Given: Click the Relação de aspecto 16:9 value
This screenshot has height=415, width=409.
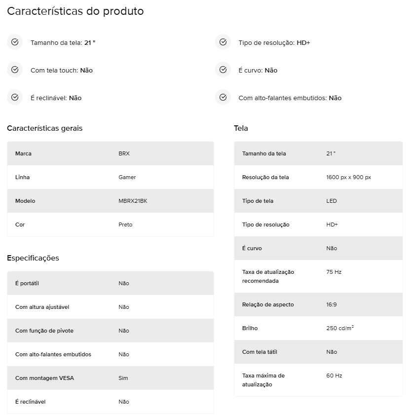Looking at the screenshot, I should point(332,304).
